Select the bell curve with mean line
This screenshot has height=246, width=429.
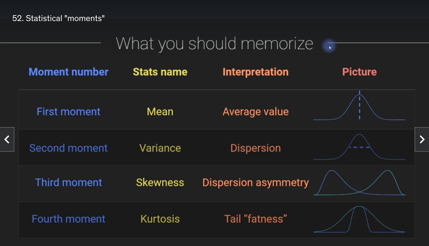pyautogui.click(x=359, y=105)
